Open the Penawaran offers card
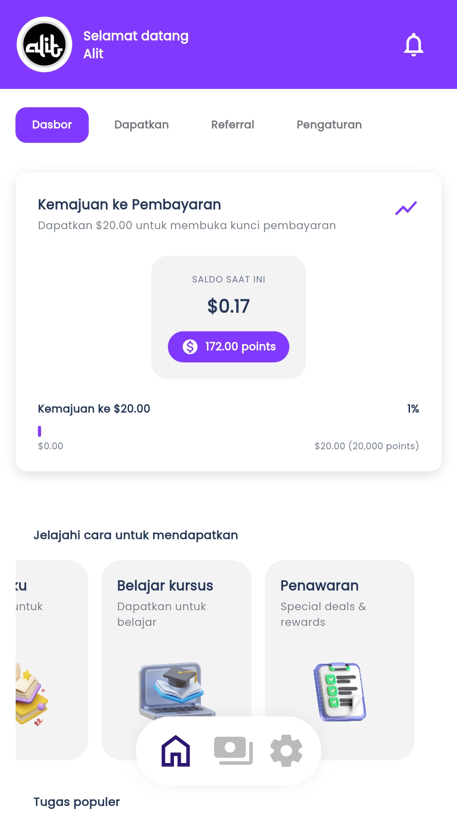Image resolution: width=457 pixels, height=813 pixels. coord(339,614)
